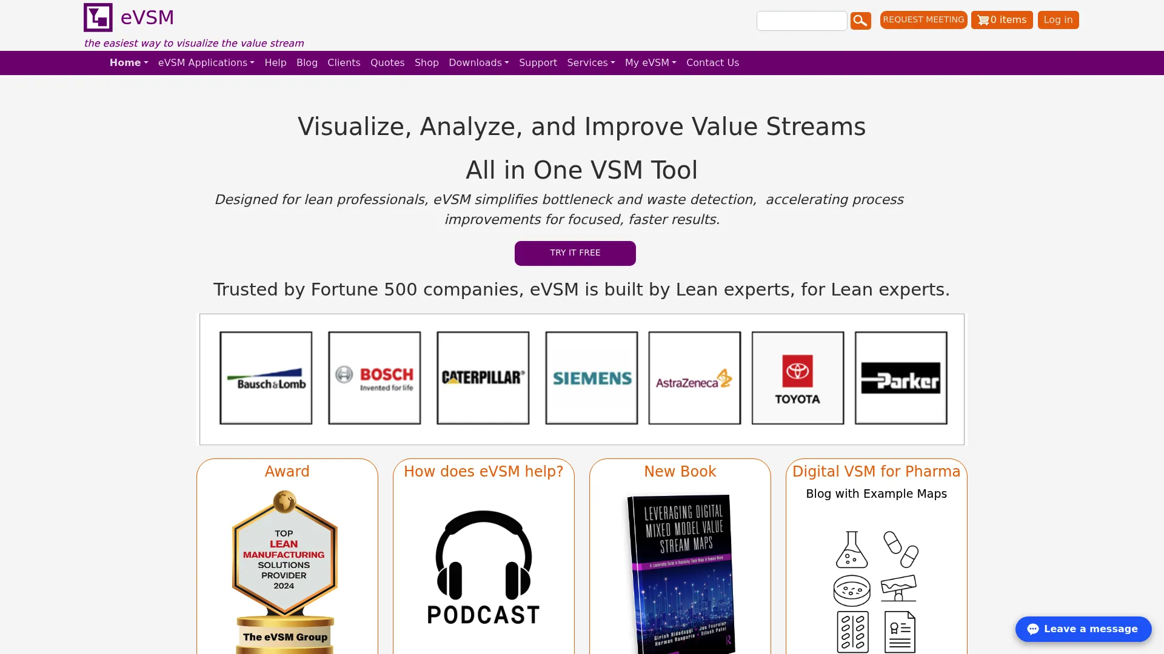Open the Clients page
Viewport: 1164px width, 654px height.
pyautogui.click(x=344, y=63)
